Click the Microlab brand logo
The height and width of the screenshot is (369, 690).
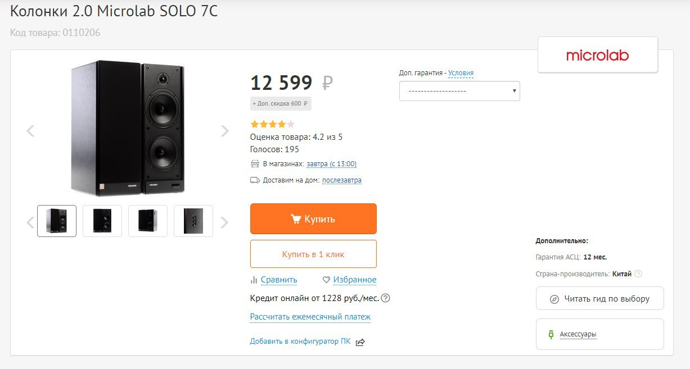[x=598, y=55]
